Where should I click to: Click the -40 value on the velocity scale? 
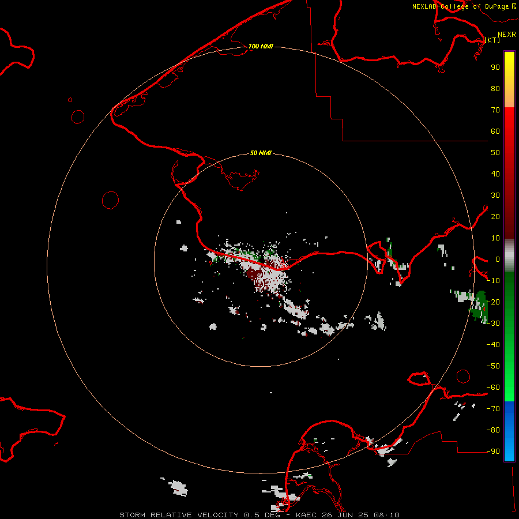493,345
